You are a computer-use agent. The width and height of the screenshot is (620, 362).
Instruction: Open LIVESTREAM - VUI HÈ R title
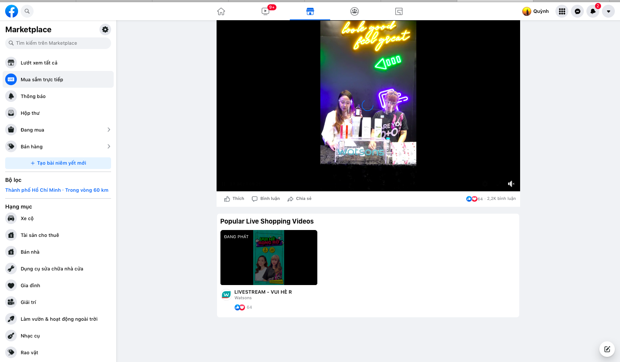(x=263, y=292)
